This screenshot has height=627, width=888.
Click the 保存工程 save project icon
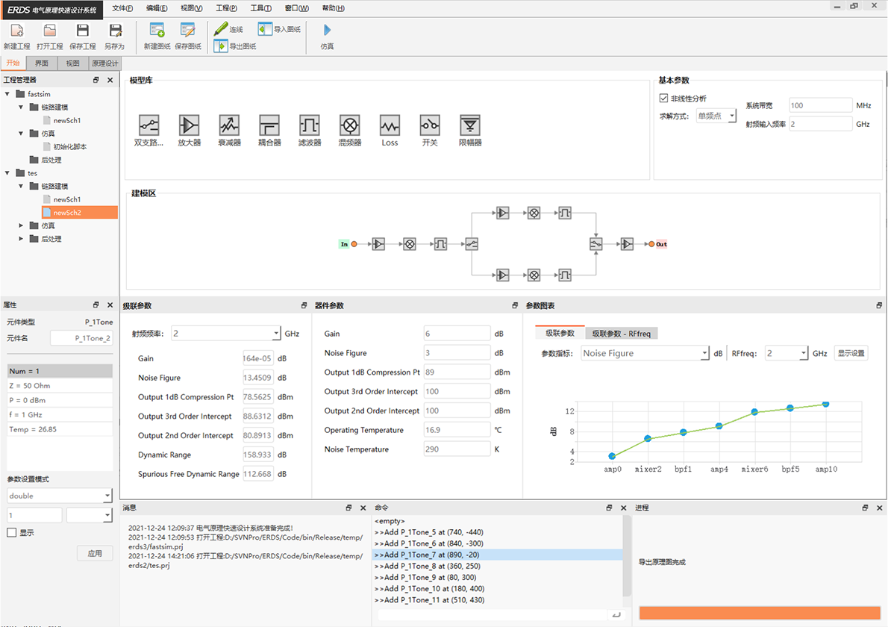[x=83, y=31]
